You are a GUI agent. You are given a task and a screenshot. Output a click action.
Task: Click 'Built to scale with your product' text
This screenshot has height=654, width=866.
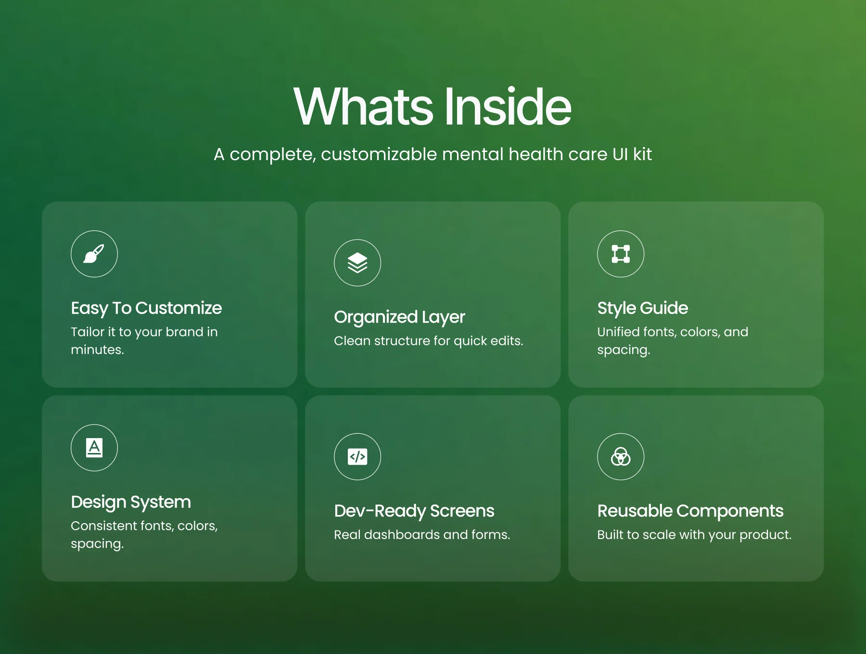(694, 535)
